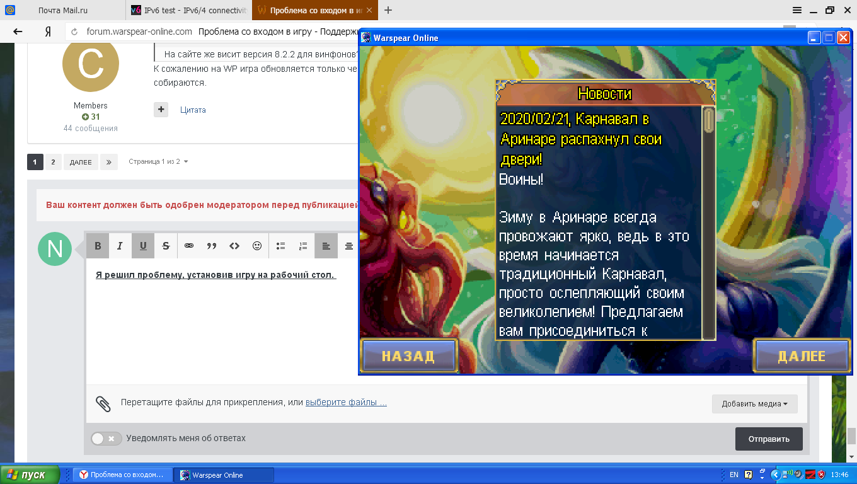
Task: Open the Add Media dropdown
Action: point(755,404)
